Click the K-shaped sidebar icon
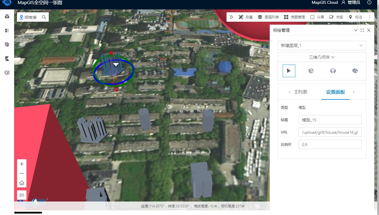The height and width of the screenshot is (215, 379). [7, 59]
